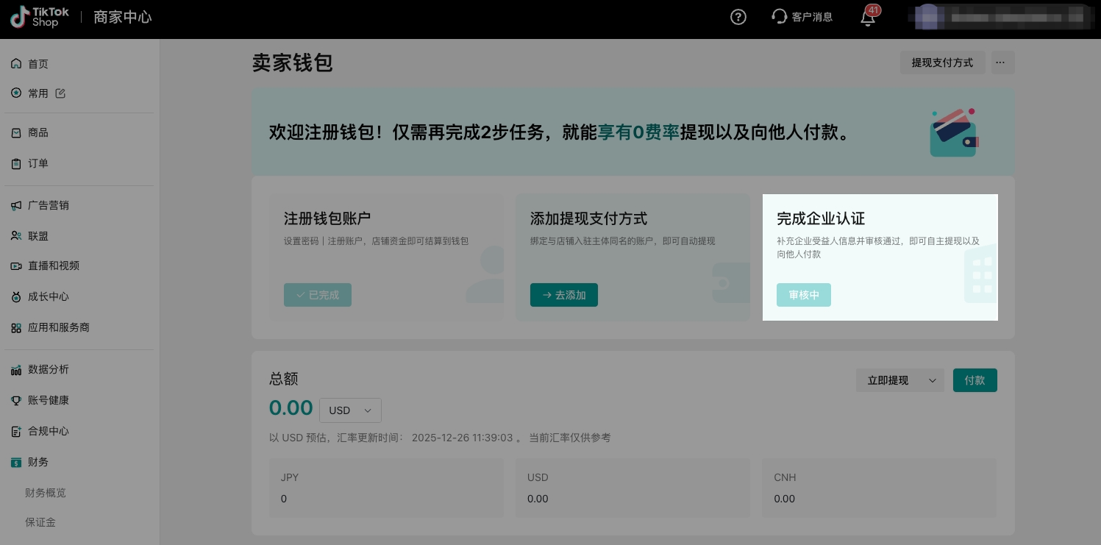Select 保证金 submenu item

click(40, 522)
